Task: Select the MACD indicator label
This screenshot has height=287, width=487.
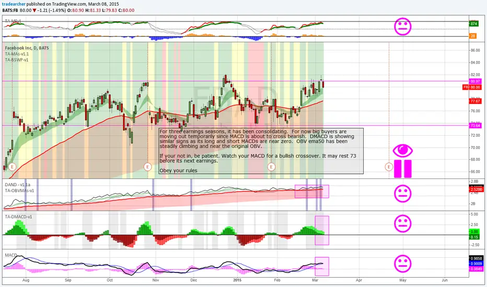Action: pyautogui.click(x=11, y=255)
